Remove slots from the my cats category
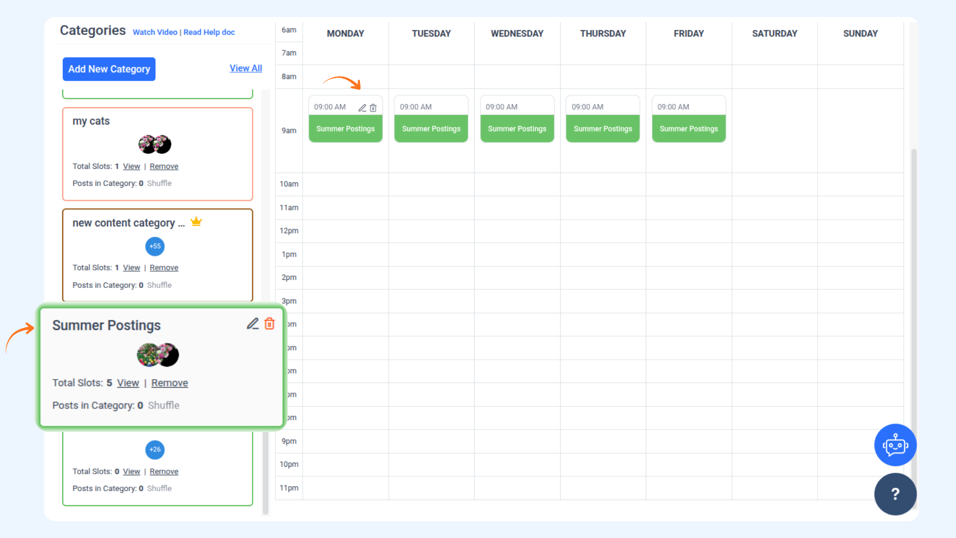The width and height of the screenshot is (956, 538). 164,166
